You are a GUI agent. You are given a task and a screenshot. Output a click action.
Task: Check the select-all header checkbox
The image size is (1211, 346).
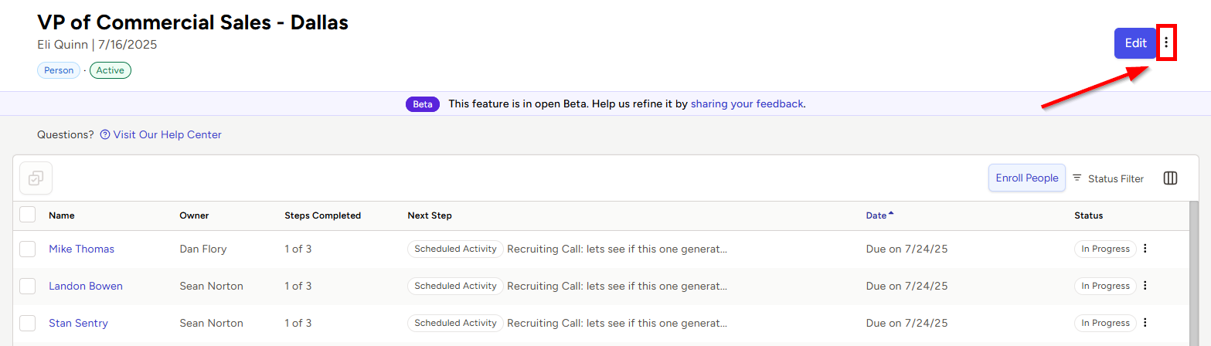[x=28, y=215]
